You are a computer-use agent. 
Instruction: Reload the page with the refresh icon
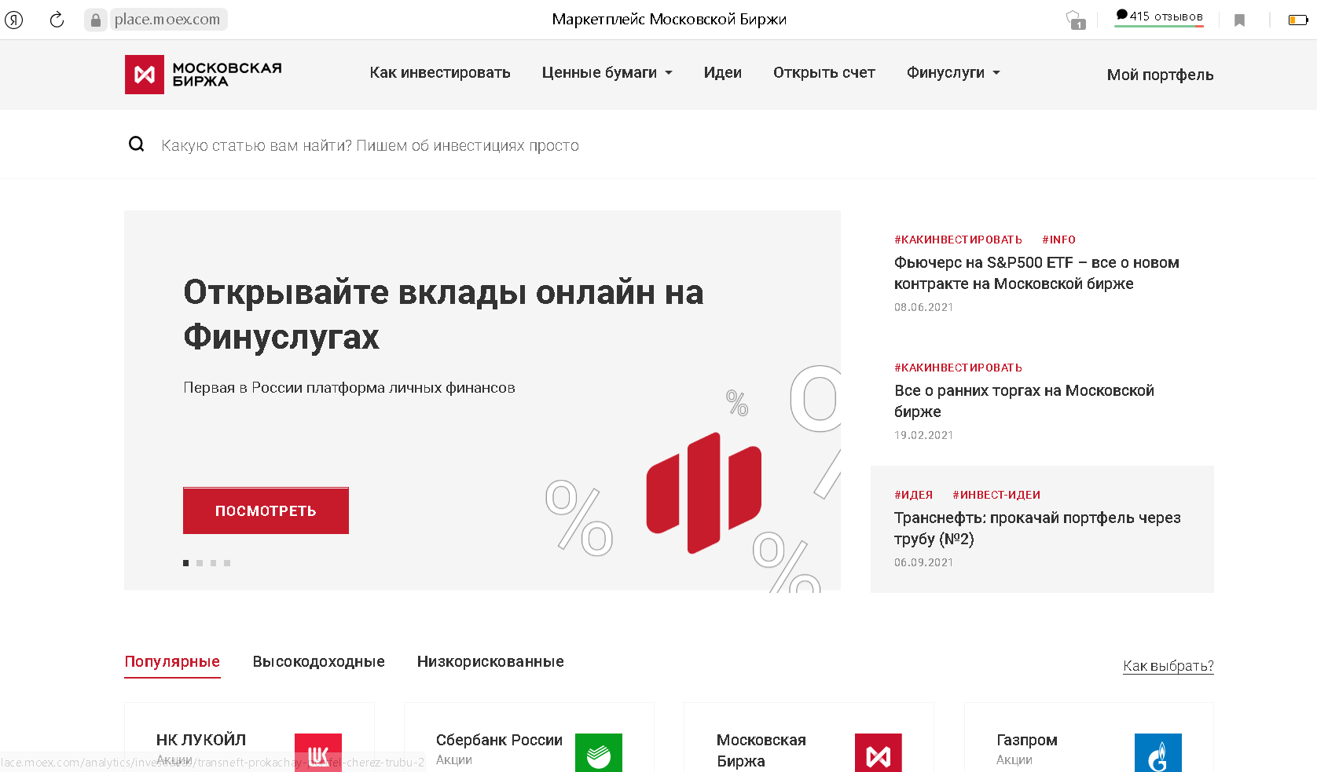57,20
